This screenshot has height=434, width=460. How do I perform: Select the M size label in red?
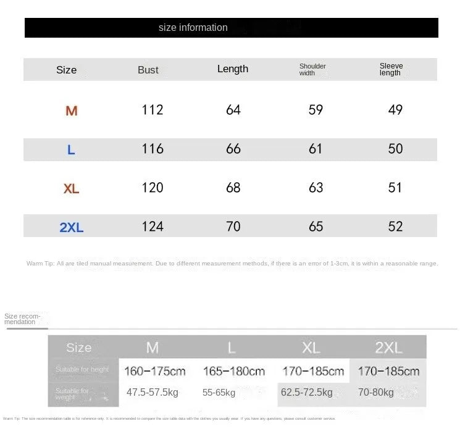[72, 111]
